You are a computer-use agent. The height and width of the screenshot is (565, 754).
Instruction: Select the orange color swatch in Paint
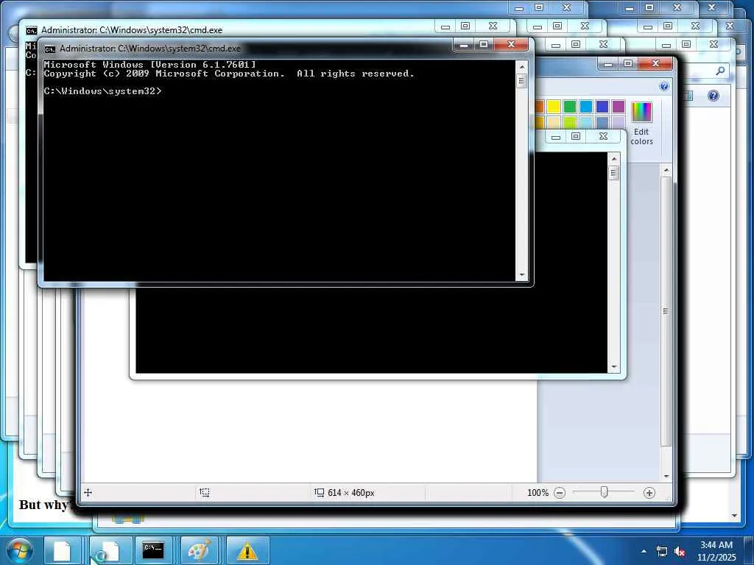coord(539,106)
